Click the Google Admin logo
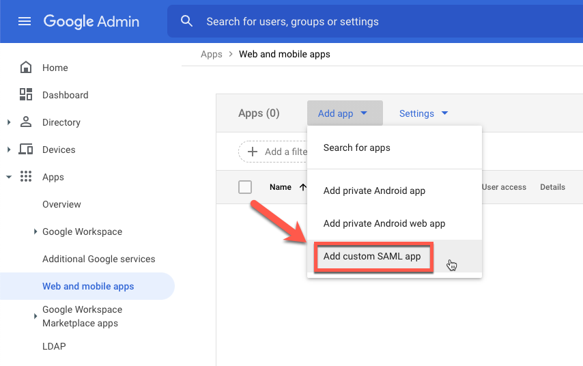The height and width of the screenshot is (366, 583). [x=91, y=22]
